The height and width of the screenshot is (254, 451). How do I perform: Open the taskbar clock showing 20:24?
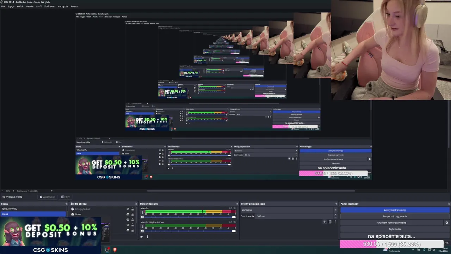click(443, 250)
